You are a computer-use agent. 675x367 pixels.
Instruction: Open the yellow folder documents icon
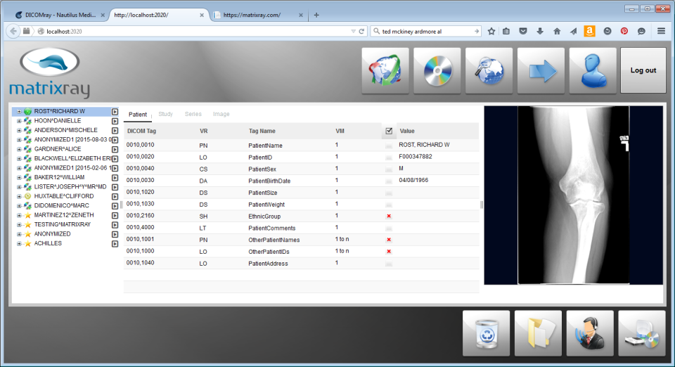coord(538,333)
